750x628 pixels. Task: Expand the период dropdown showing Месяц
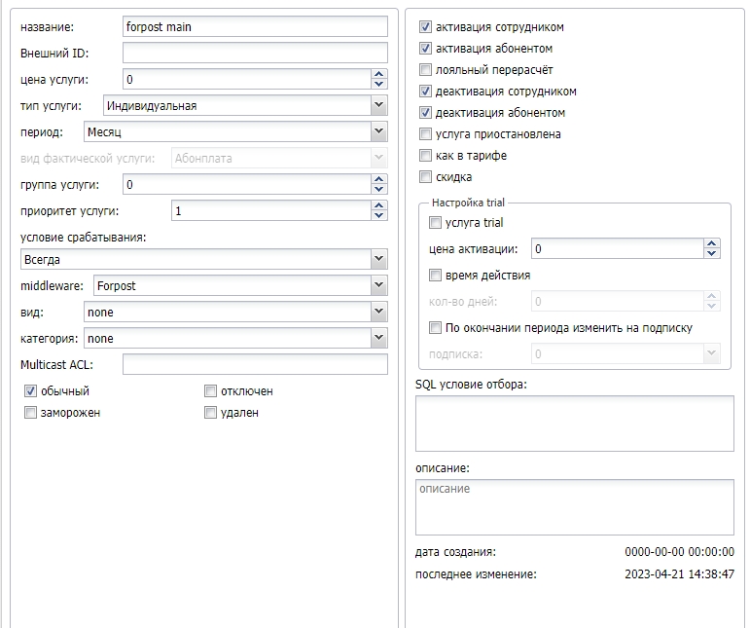point(378,131)
